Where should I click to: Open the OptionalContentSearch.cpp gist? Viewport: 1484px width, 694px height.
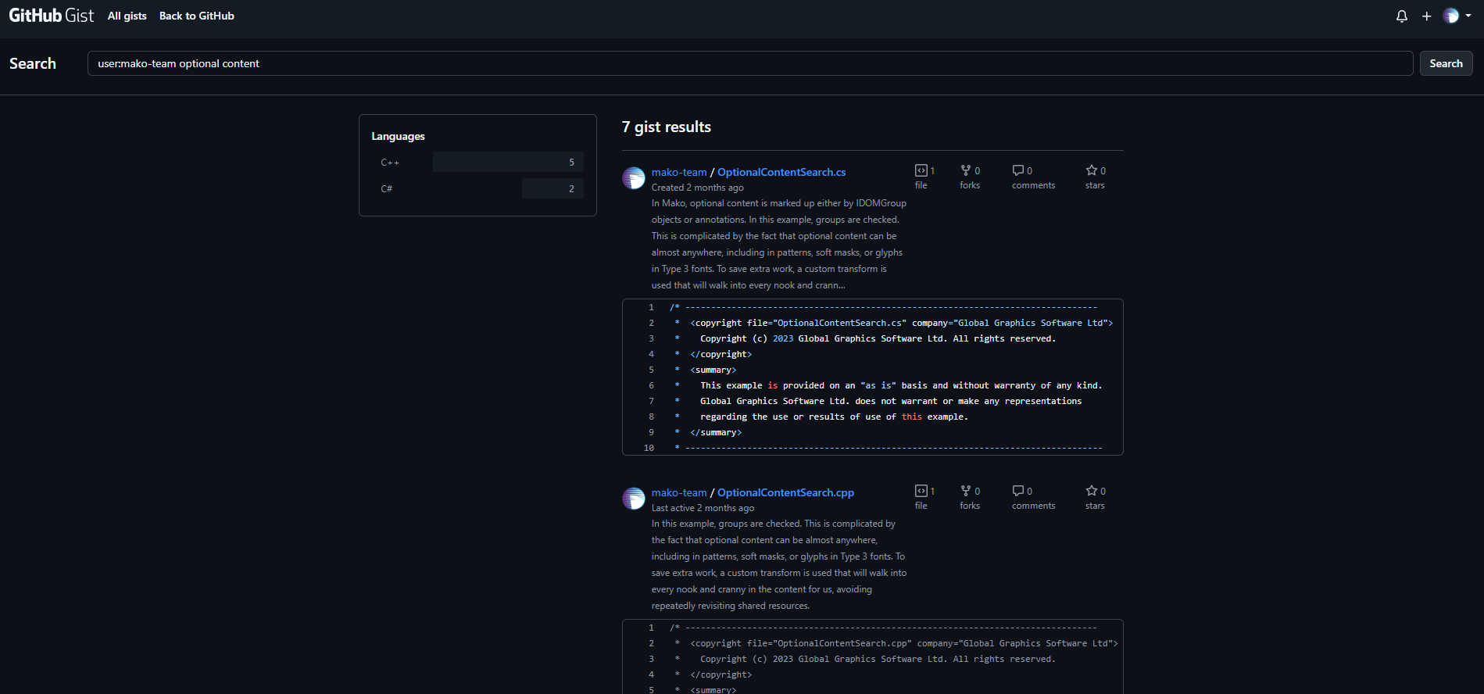click(x=785, y=492)
